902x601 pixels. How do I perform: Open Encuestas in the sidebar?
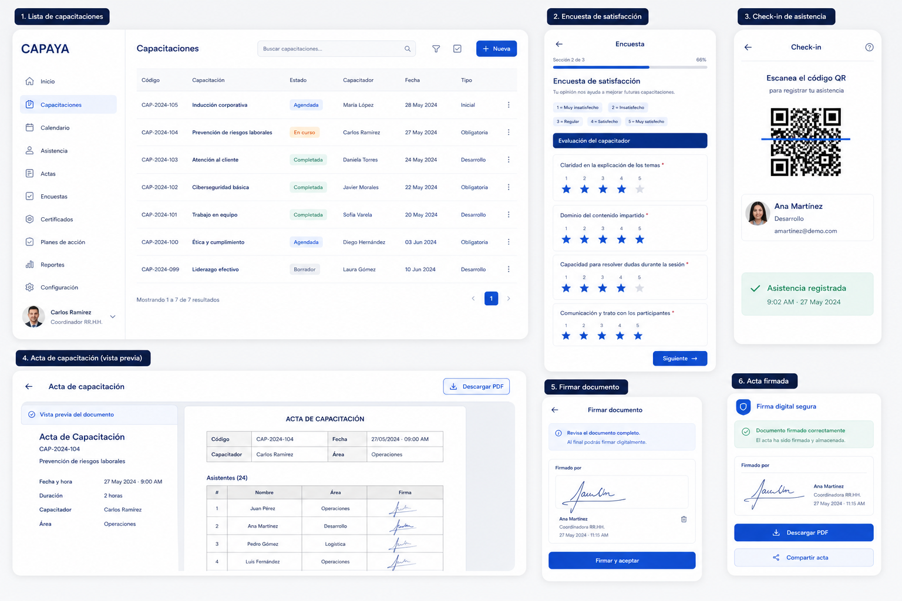(68, 197)
